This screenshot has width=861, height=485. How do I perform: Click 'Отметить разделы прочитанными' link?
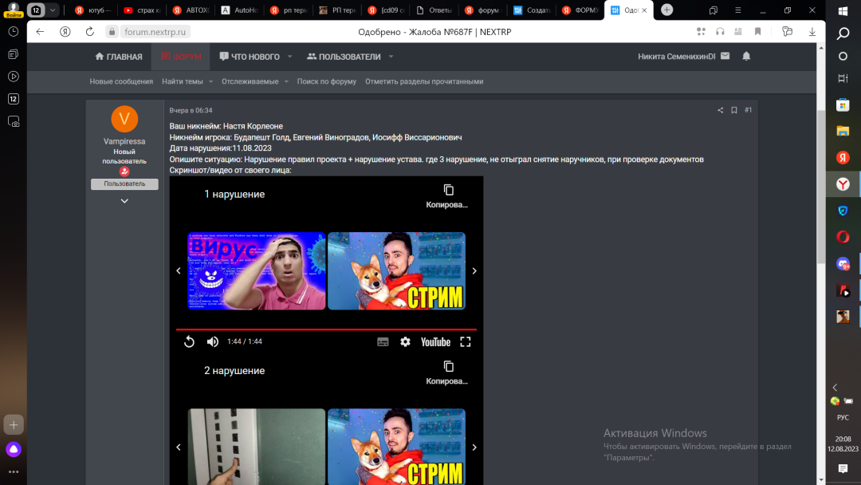(424, 81)
